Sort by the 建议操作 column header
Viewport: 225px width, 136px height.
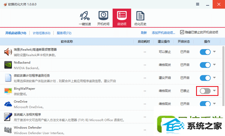pos(164,42)
